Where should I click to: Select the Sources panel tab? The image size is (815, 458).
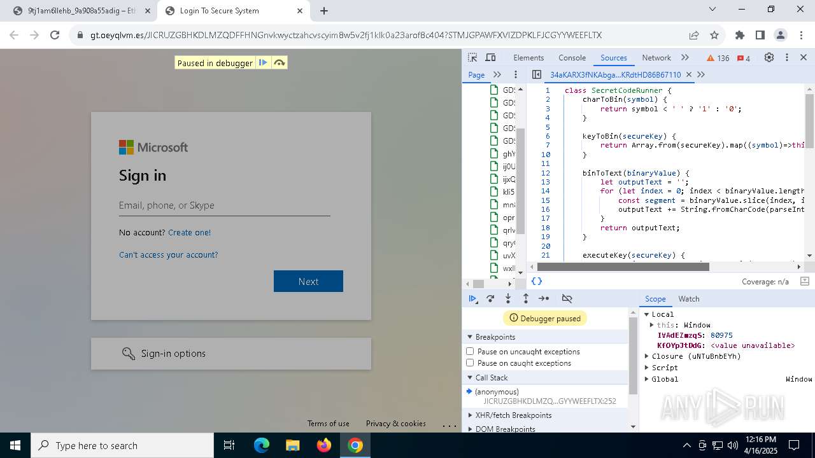[614, 57]
